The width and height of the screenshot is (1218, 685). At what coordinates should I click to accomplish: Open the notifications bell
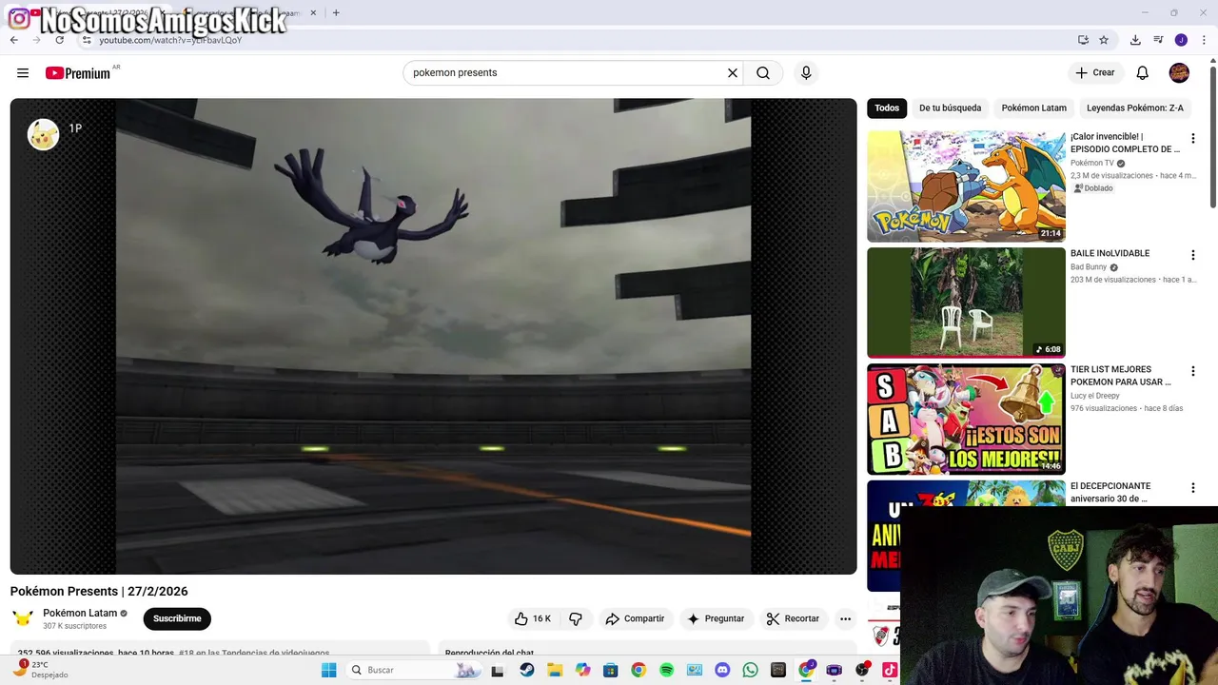(x=1143, y=72)
